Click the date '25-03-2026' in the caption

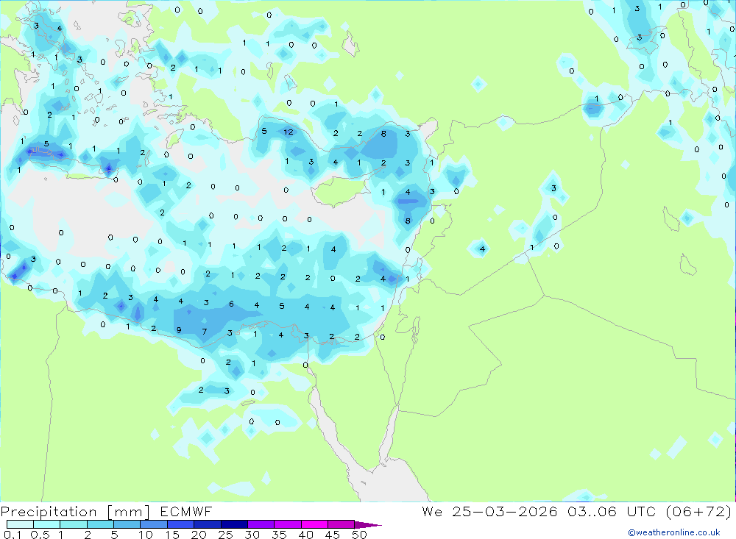(505, 511)
